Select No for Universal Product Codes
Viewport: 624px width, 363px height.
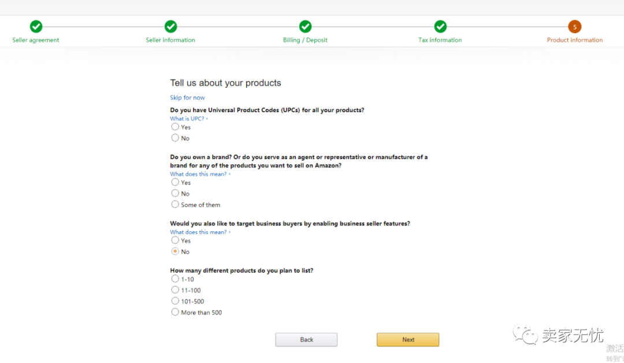(175, 138)
